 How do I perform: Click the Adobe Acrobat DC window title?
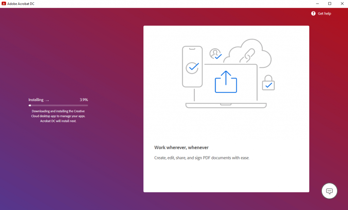click(21, 4)
